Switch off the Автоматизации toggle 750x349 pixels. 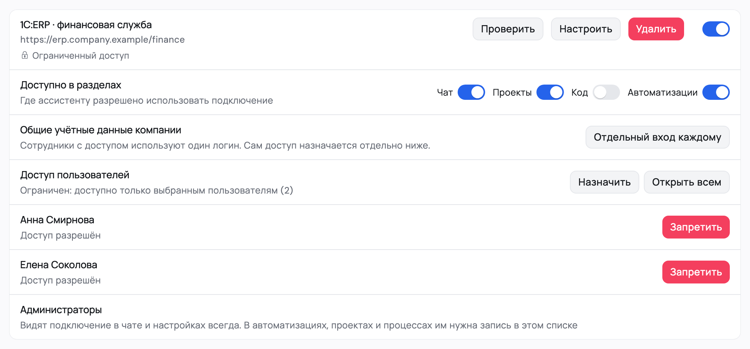(x=716, y=92)
